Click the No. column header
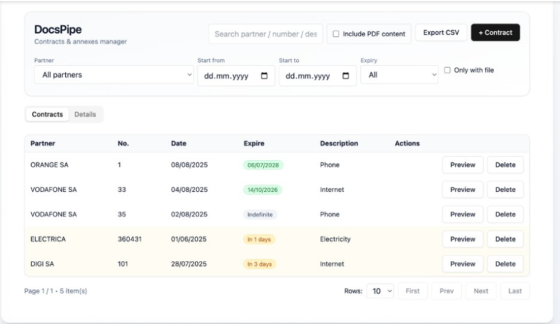 [123, 143]
